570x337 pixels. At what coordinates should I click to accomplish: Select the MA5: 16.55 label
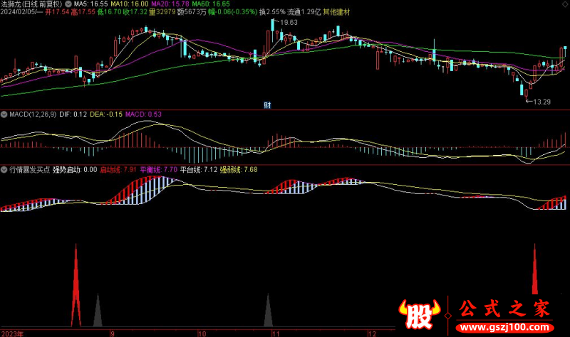coord(90,4)
